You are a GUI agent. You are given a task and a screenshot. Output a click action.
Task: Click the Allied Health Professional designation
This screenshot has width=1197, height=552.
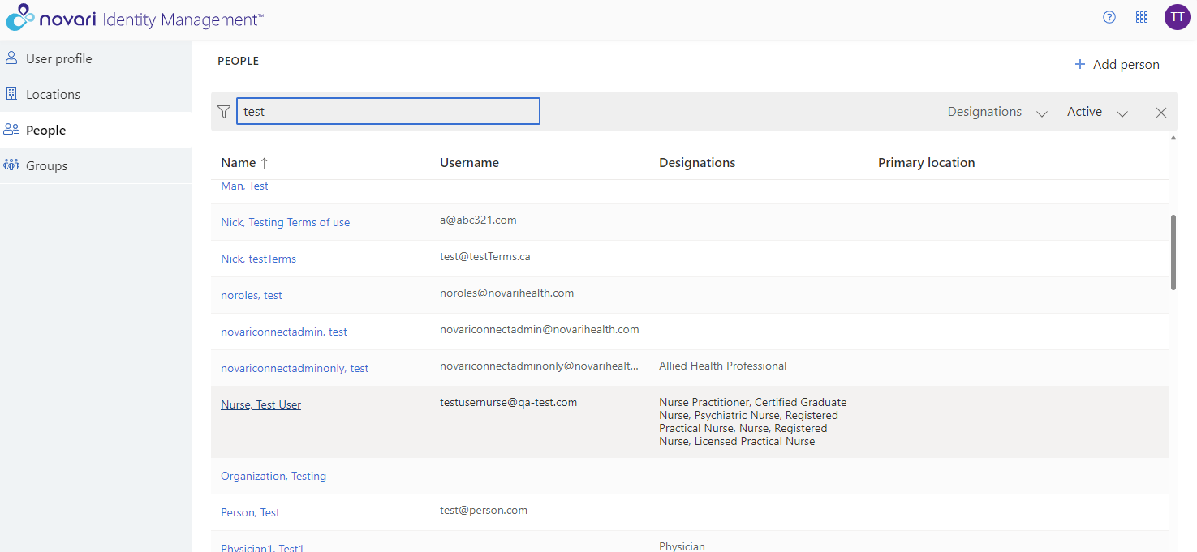click(x=723, y=366)
